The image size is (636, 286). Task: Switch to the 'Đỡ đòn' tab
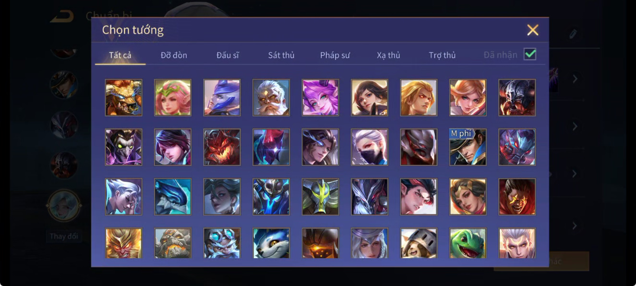pyautogui.click(x=174, y=55)
